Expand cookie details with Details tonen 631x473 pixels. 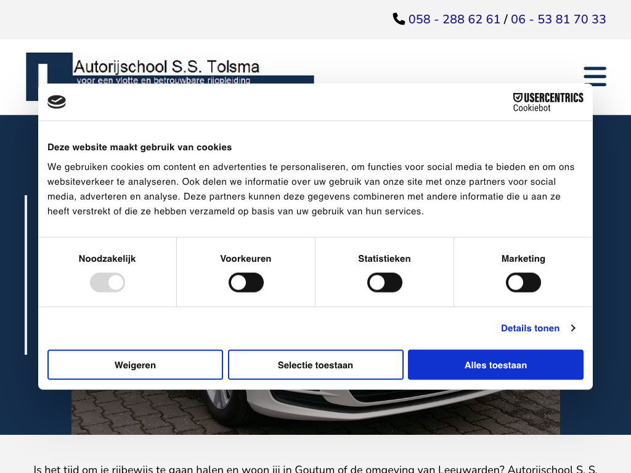click(530, 328)
